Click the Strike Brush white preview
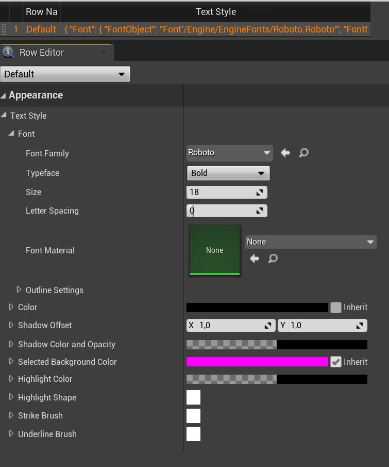This screenshot has width=389, height=467. pyautogui.click(x=193, y=416)
